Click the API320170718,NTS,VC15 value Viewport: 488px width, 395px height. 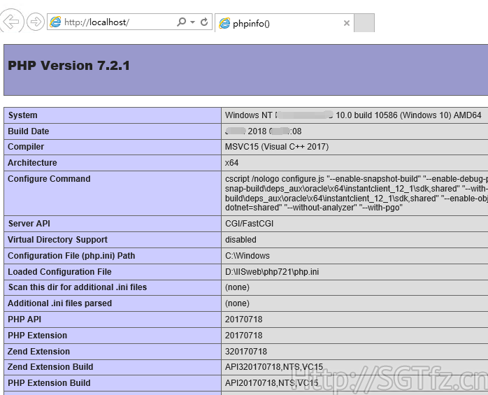(274, 366)
